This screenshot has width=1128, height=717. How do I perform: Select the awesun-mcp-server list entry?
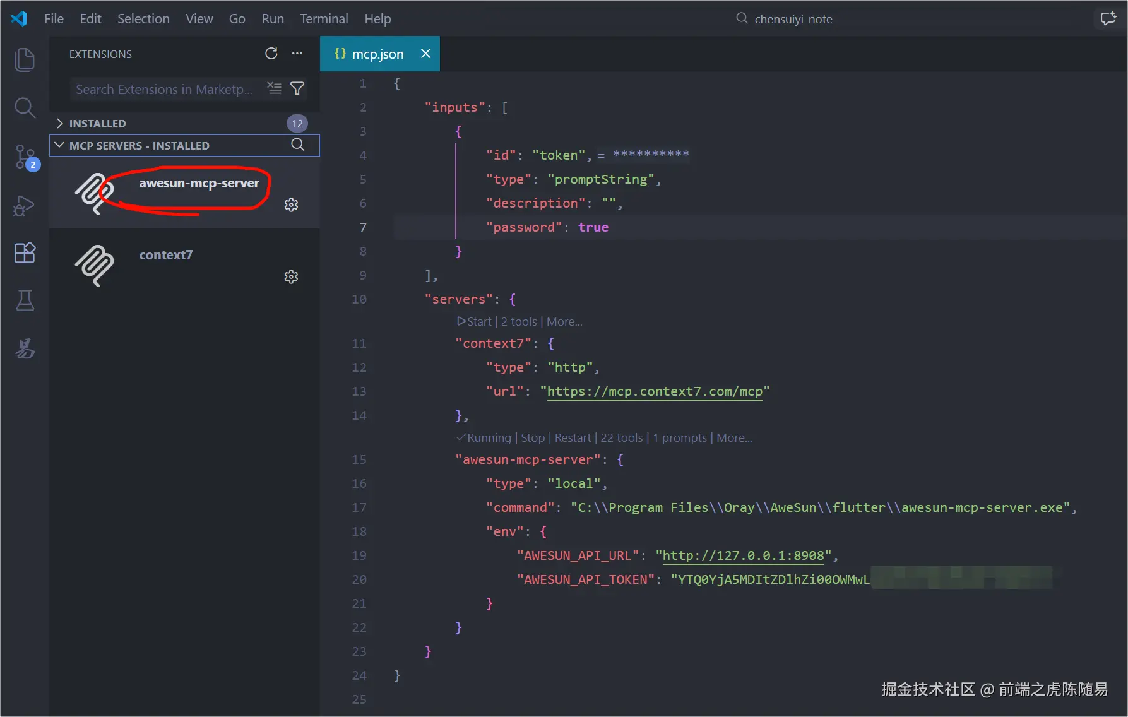click(184, 193)
